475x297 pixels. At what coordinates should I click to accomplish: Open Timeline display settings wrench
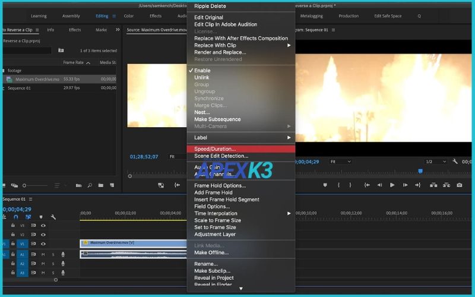(53, 217)
